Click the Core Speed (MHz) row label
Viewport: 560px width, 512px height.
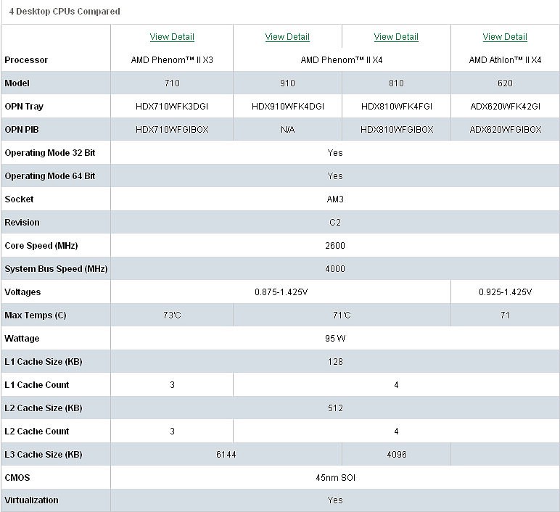pos(41,246)
